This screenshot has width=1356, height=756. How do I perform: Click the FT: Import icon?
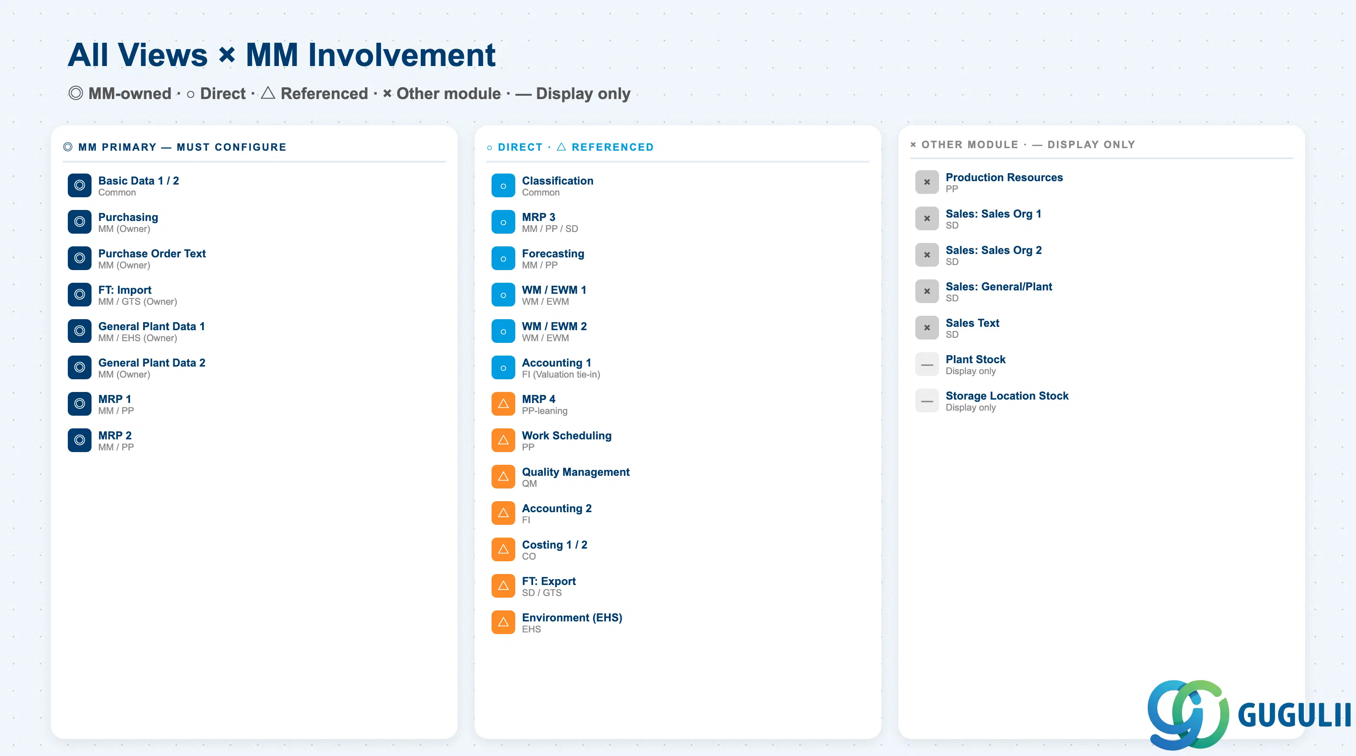tap(80, 295)
